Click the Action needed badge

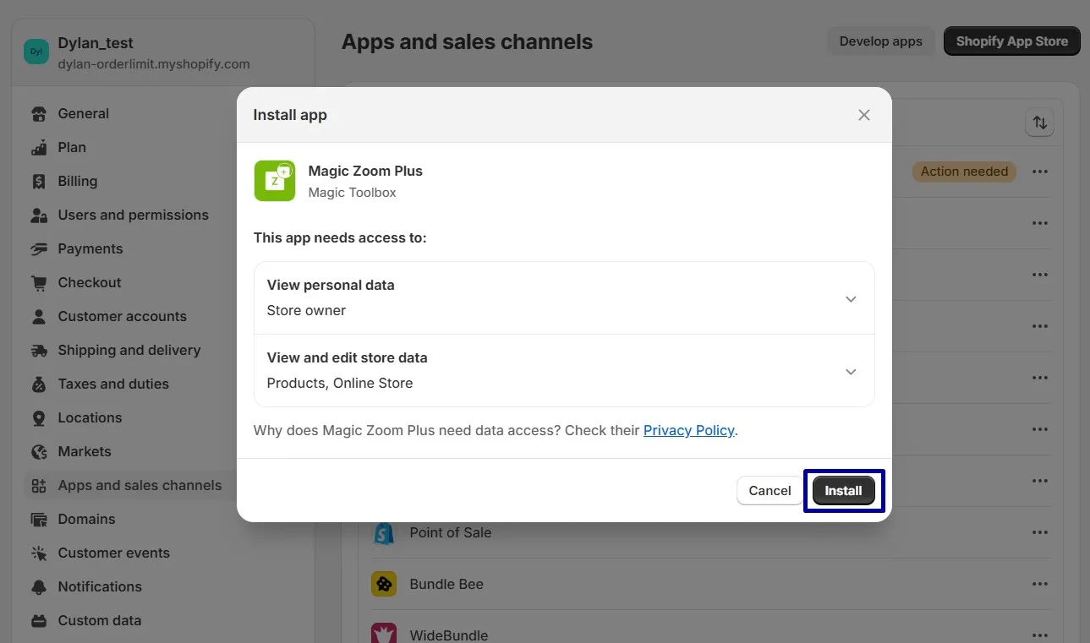click(x=964, y=172)
